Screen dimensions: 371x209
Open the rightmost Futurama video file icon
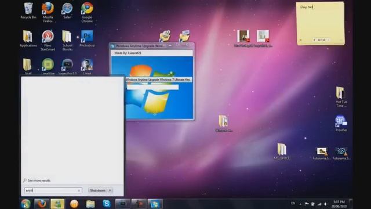341,153
